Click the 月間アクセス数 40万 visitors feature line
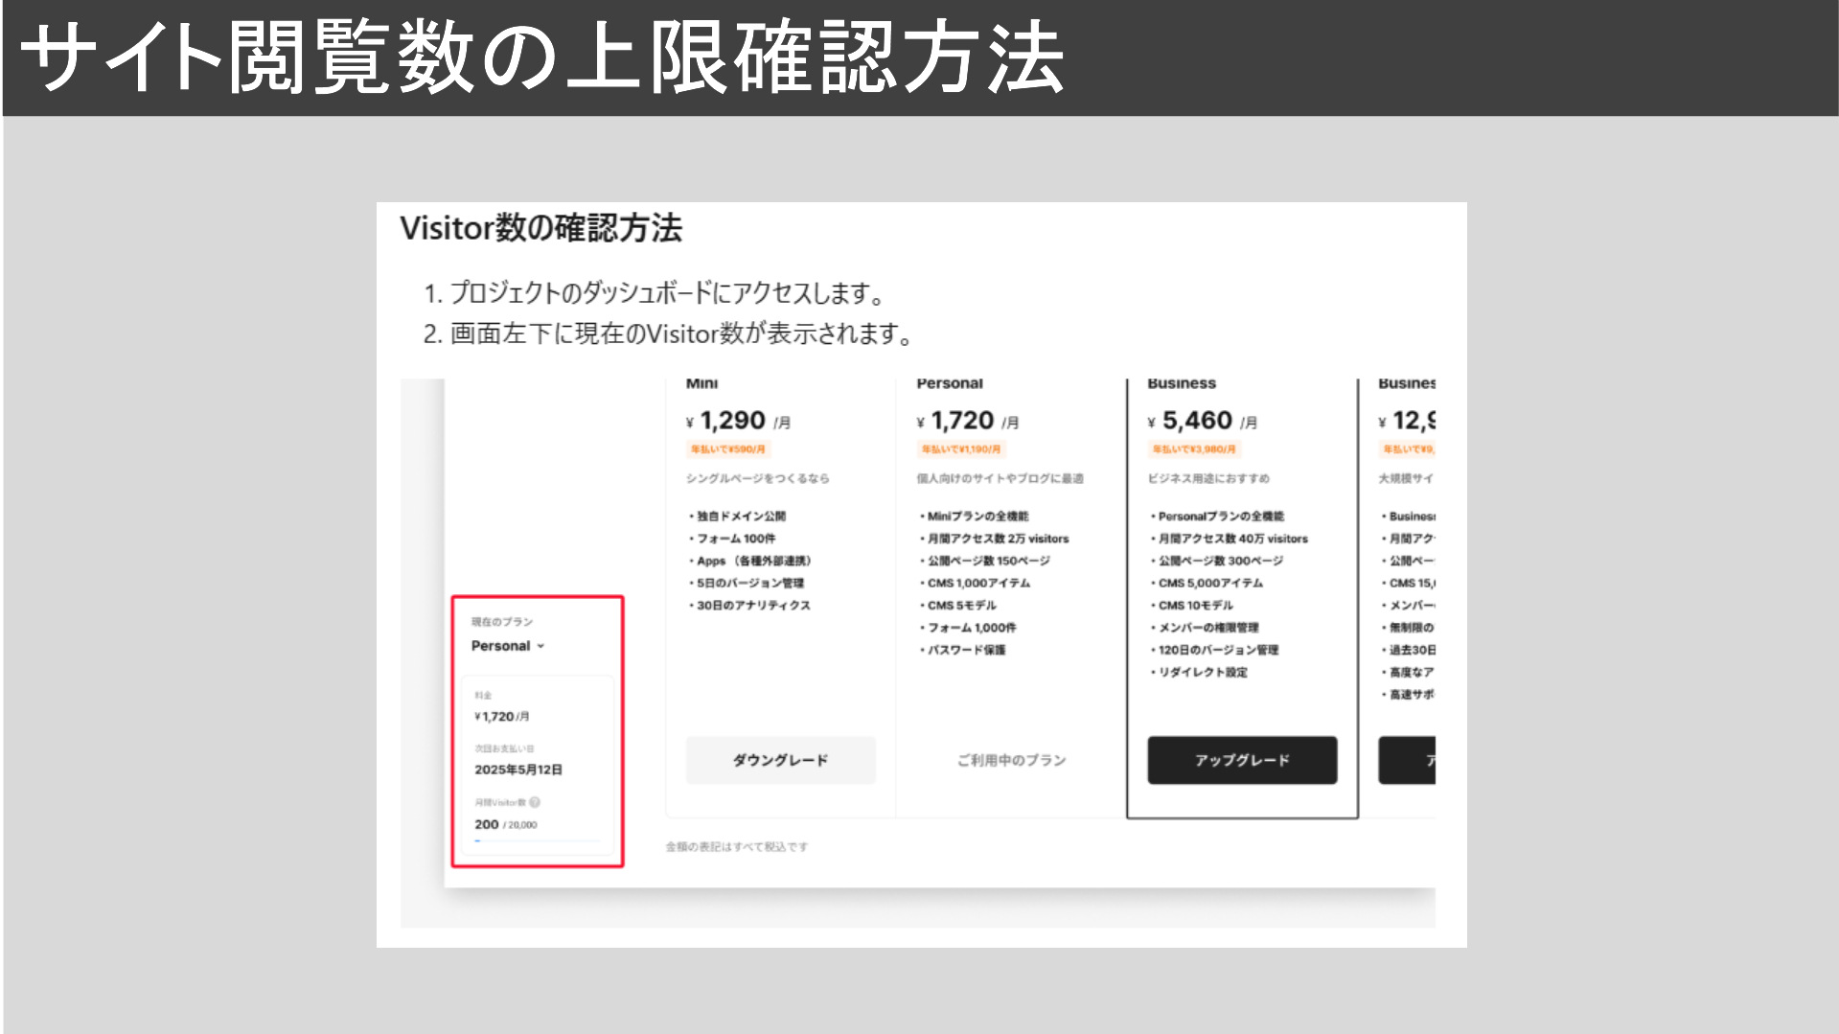Screen dimensions: 1839x1034 (1232, 539)
